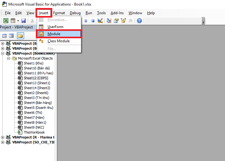Open the View menu
Viewport: 225px width, 161px height.
point(30,13)
